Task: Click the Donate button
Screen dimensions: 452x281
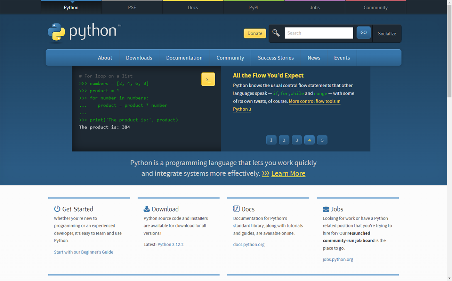Action: [255, 33]
